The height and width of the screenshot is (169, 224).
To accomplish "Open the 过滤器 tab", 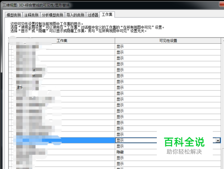I will pyautogui.click(x=93, y=15).
